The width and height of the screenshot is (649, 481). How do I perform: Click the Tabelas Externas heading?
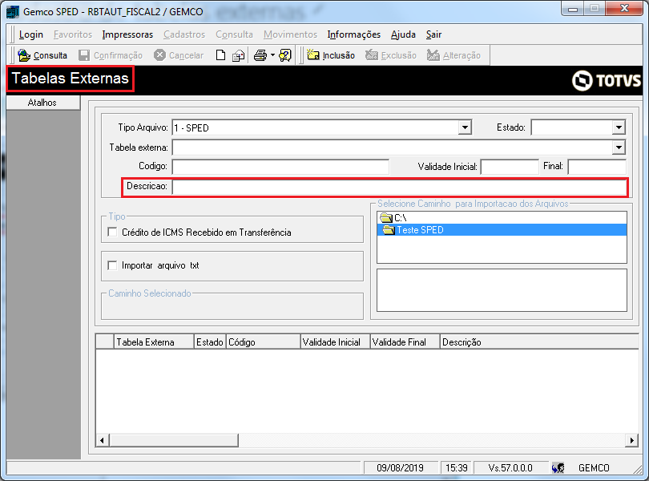click(x=71, y=79)
